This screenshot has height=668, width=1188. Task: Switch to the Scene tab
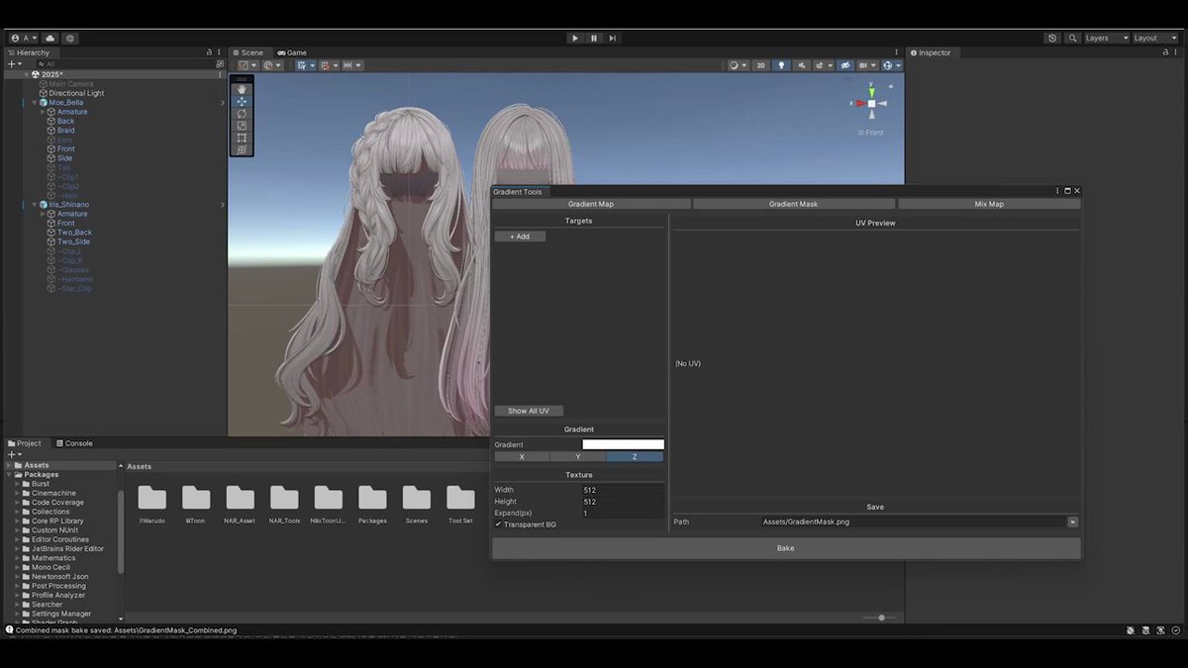point(247,52)
